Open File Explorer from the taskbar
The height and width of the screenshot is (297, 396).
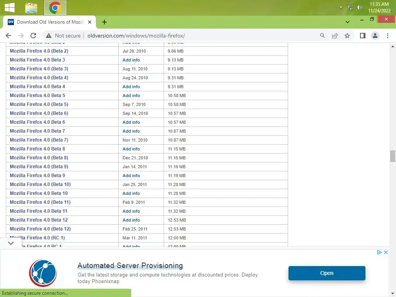31,8
